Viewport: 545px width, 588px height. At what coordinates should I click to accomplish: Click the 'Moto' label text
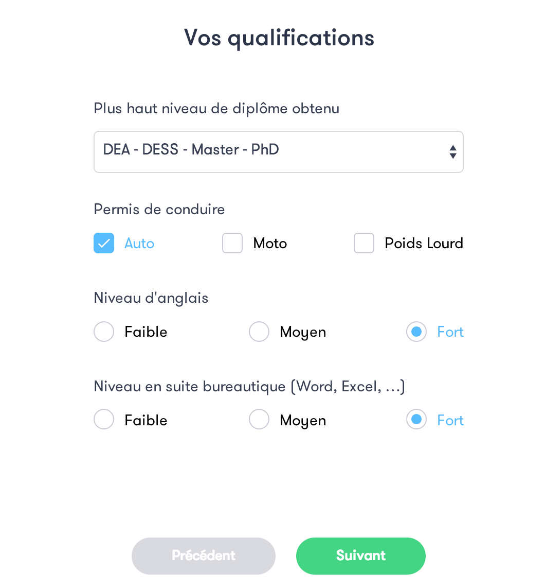(x=270, y=243)
